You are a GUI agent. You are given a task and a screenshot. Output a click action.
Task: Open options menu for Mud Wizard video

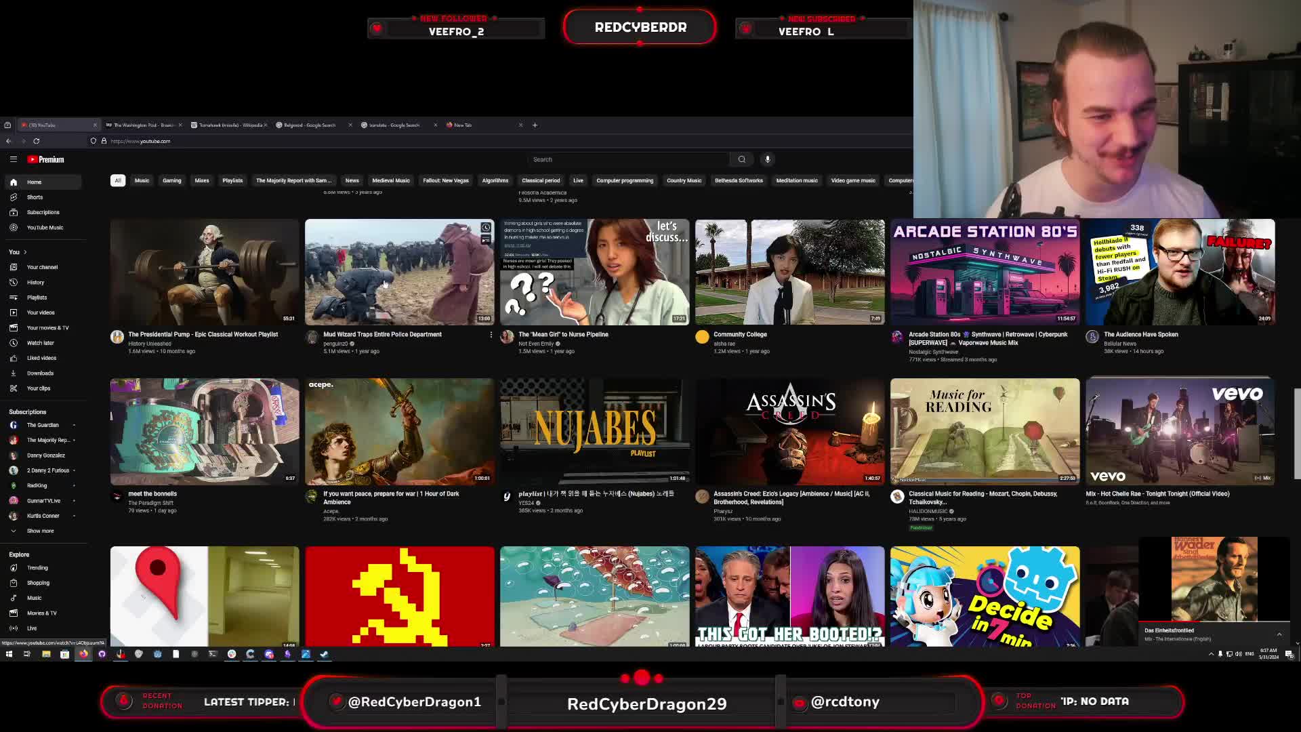coord(491,335)
